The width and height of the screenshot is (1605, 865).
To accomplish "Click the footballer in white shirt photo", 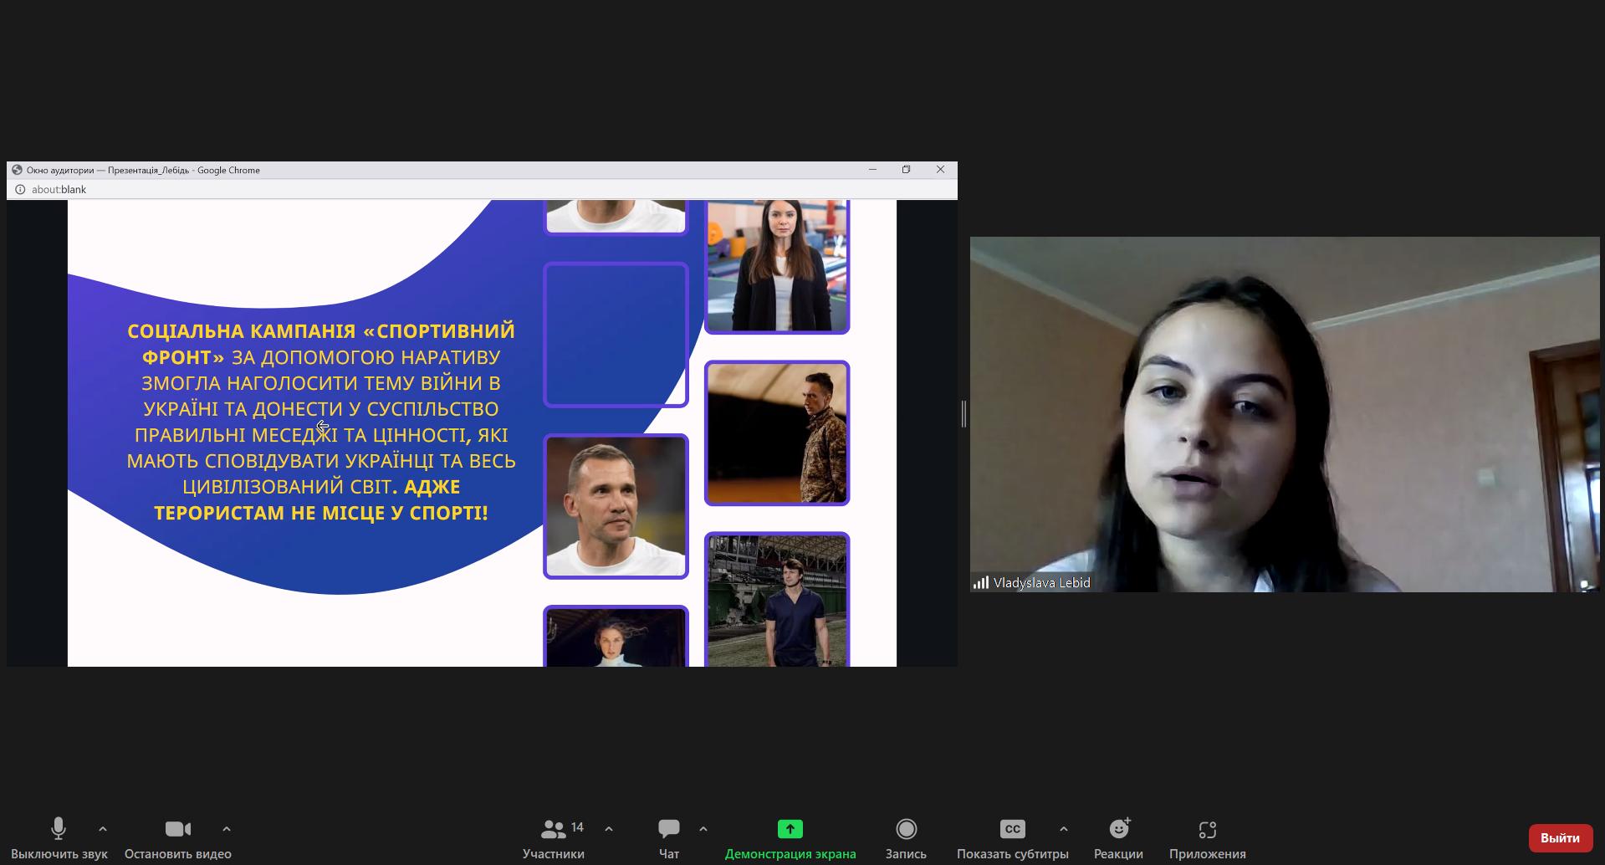I will pyautogui.click(x=616, y=506).
